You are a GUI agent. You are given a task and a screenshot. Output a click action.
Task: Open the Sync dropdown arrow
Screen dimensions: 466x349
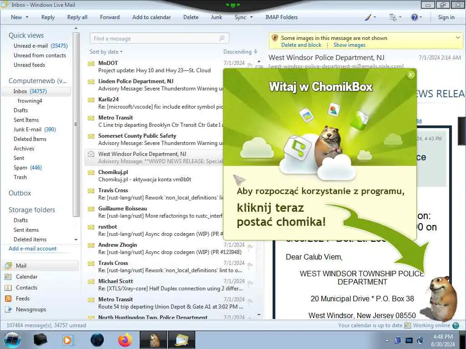[251, 17]
